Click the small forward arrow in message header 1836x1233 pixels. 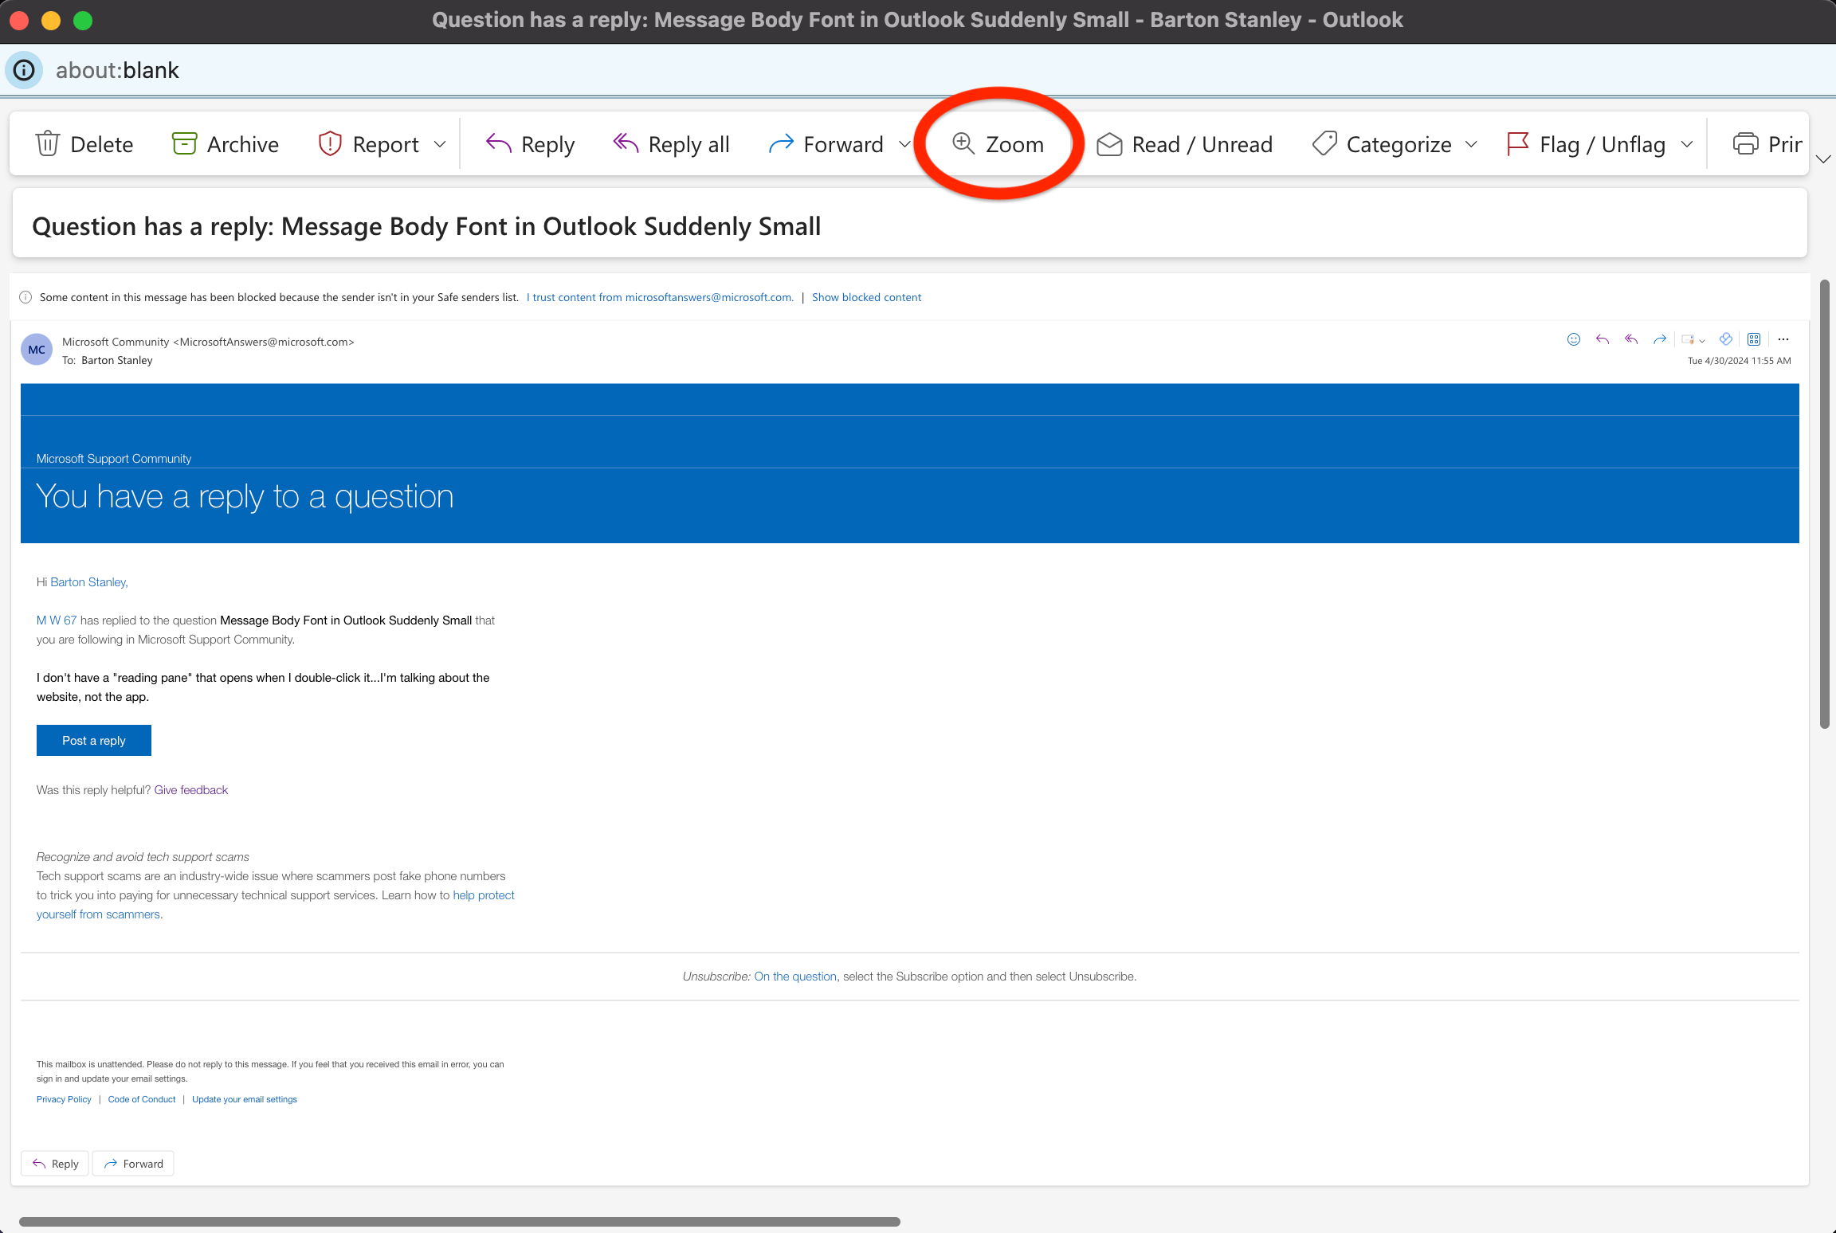[x=1660, y=339]
